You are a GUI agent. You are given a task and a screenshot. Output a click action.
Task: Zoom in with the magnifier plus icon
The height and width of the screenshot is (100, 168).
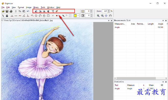[98, 16]
